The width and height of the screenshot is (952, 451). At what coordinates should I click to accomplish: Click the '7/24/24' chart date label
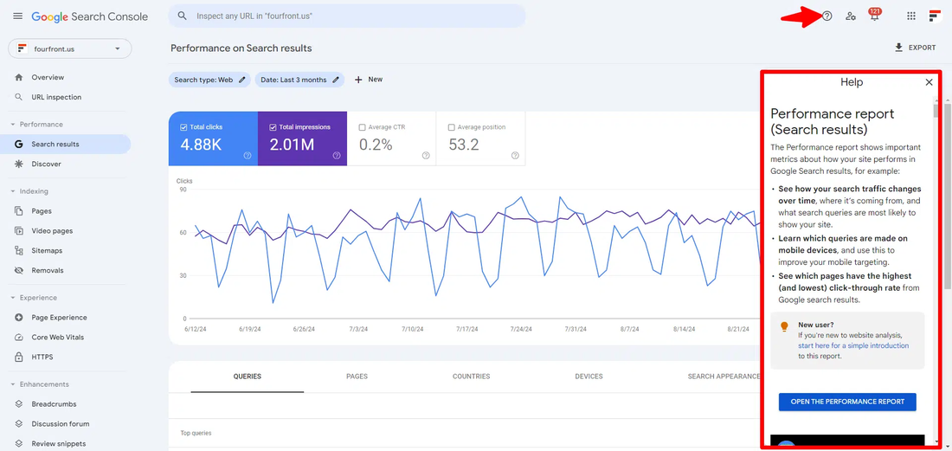521,330
